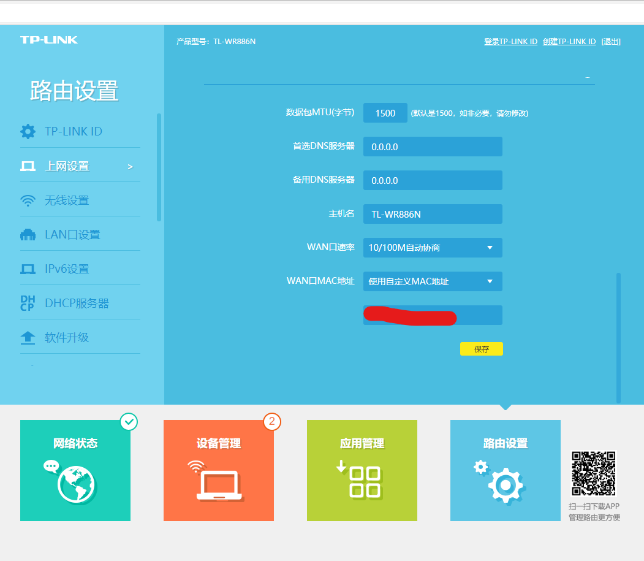Click the chevron arrow next to 上网设置
The height and width of the screenshot is (561, 644).
pyautogui.click(x=130, y=167)
